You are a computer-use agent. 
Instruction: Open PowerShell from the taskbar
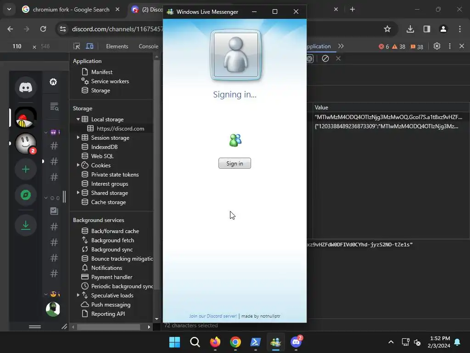point(255,342)
